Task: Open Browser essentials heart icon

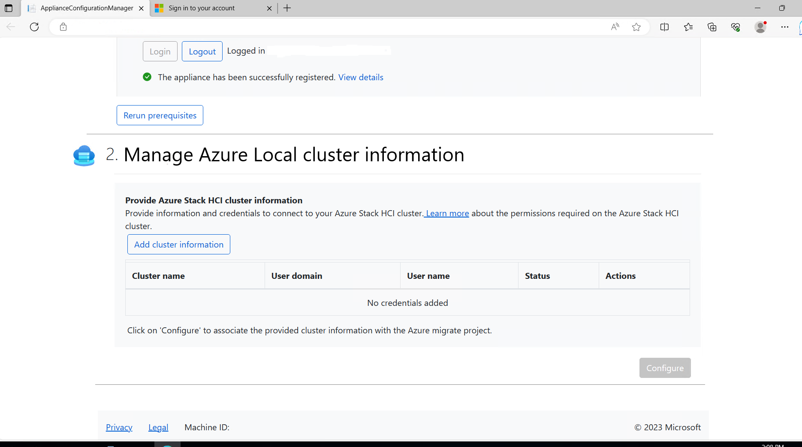Action: pyautogui.click(x=736, y=27)
